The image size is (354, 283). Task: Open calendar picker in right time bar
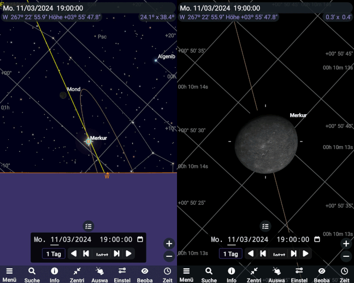click(x=317, y=239)
